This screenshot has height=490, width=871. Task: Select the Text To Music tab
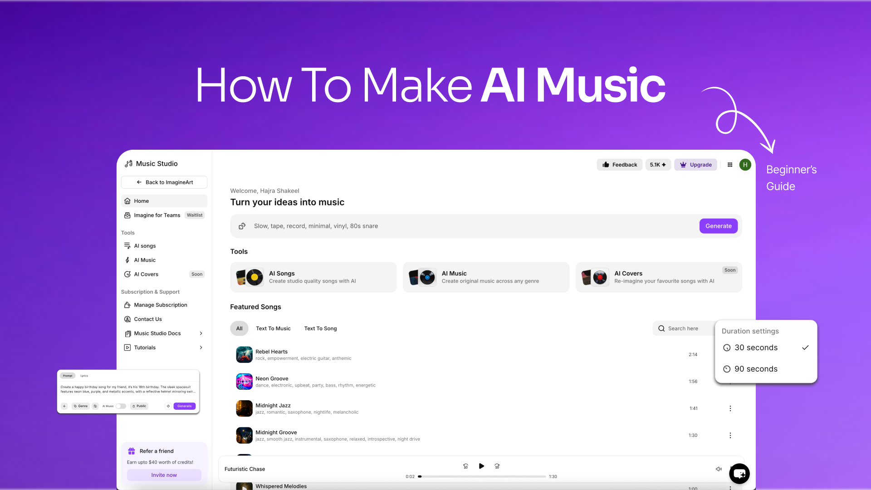pyautogui.click(x=273, y=328)
